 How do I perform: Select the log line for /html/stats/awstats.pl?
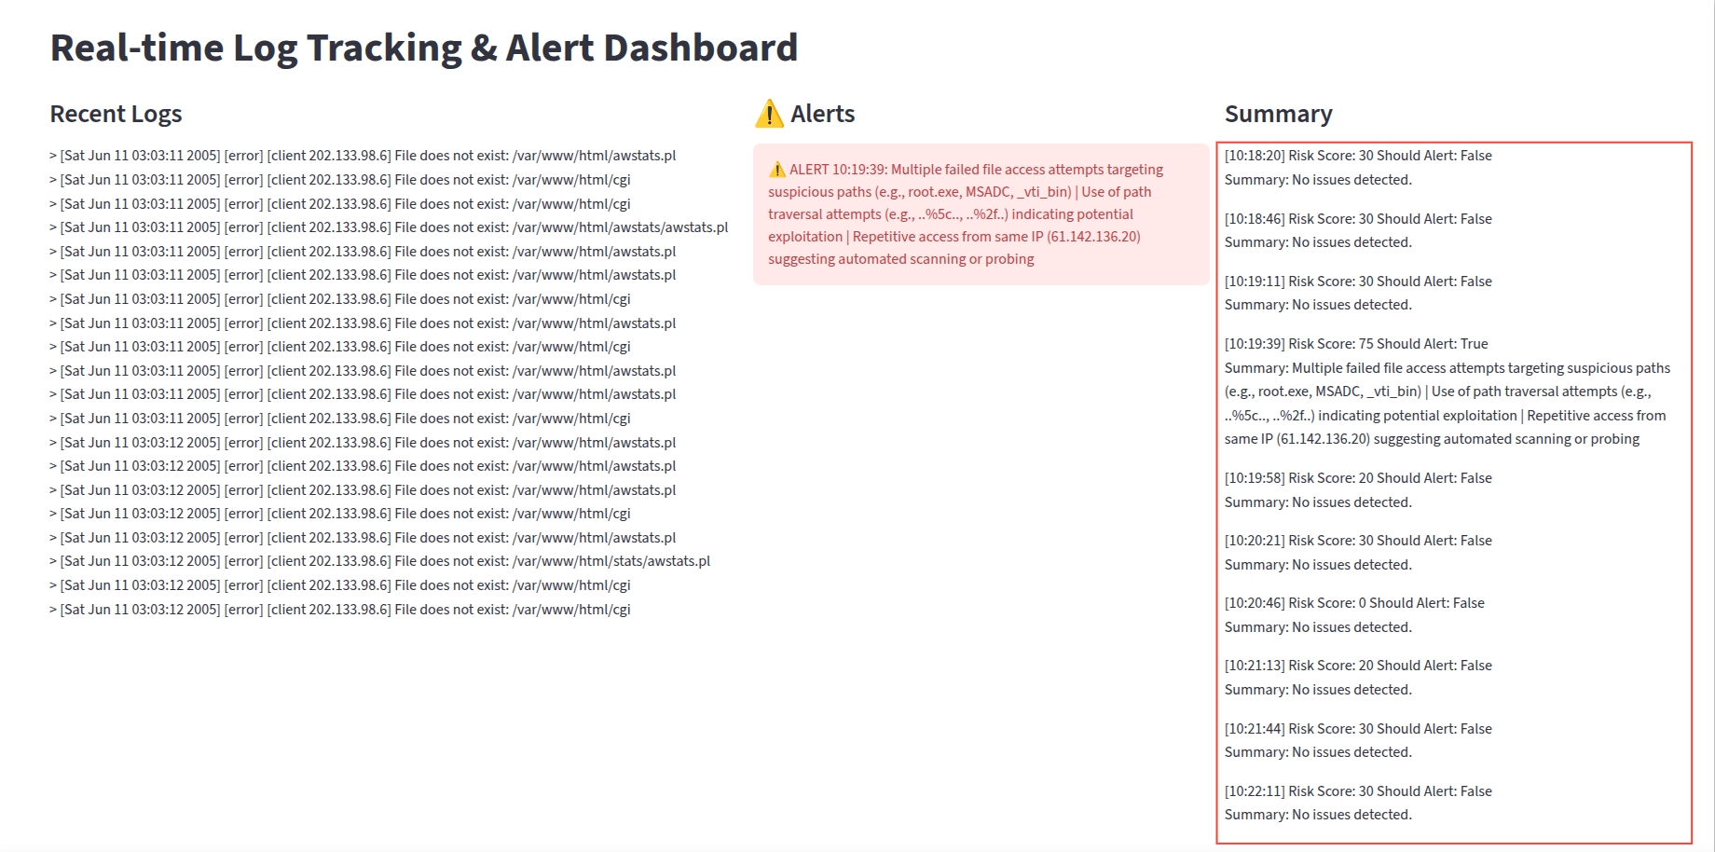(x=379, y=561)
